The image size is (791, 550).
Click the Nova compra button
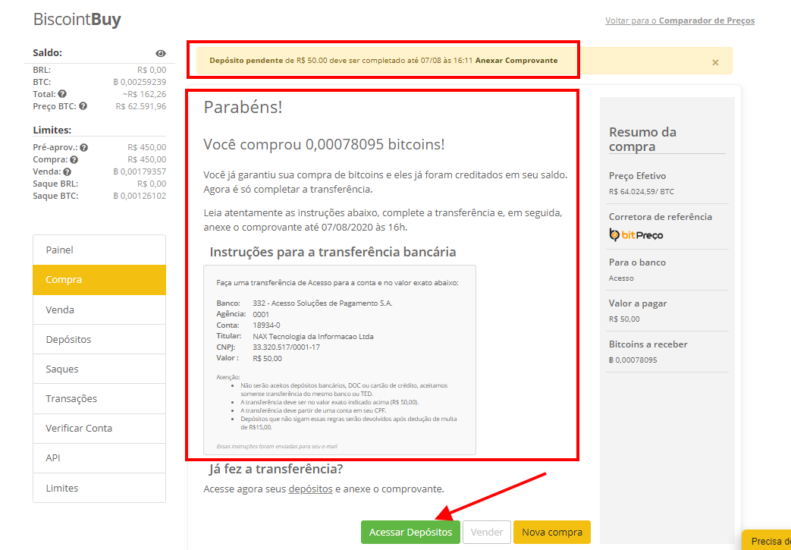(552, 533)
